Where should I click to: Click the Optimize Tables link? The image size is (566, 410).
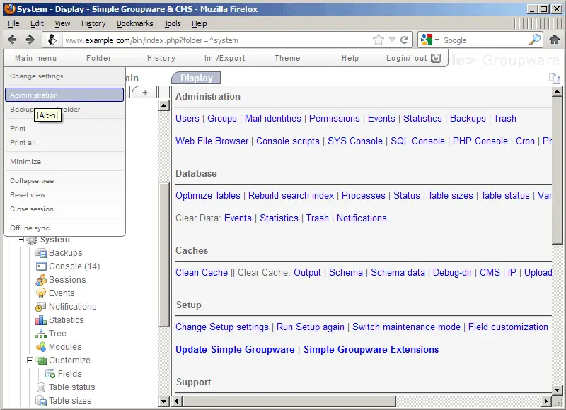tap(208, 195)
